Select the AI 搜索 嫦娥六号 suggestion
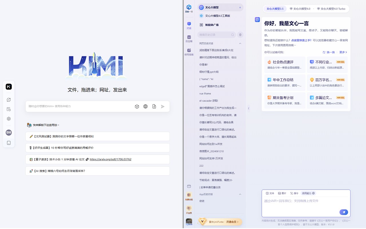Image resolution: width=366 pixels, height=229 pixels. pos(98,171)
